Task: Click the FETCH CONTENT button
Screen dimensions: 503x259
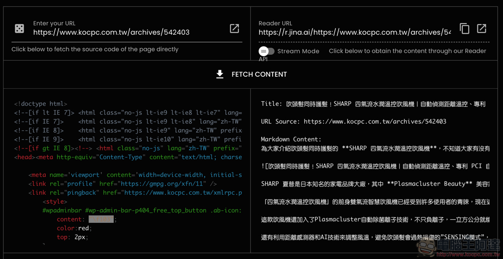Action: tap(251, 74)
